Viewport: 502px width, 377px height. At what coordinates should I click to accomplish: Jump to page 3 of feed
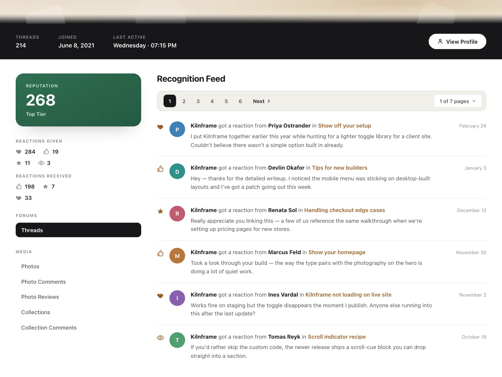point(198,101)
